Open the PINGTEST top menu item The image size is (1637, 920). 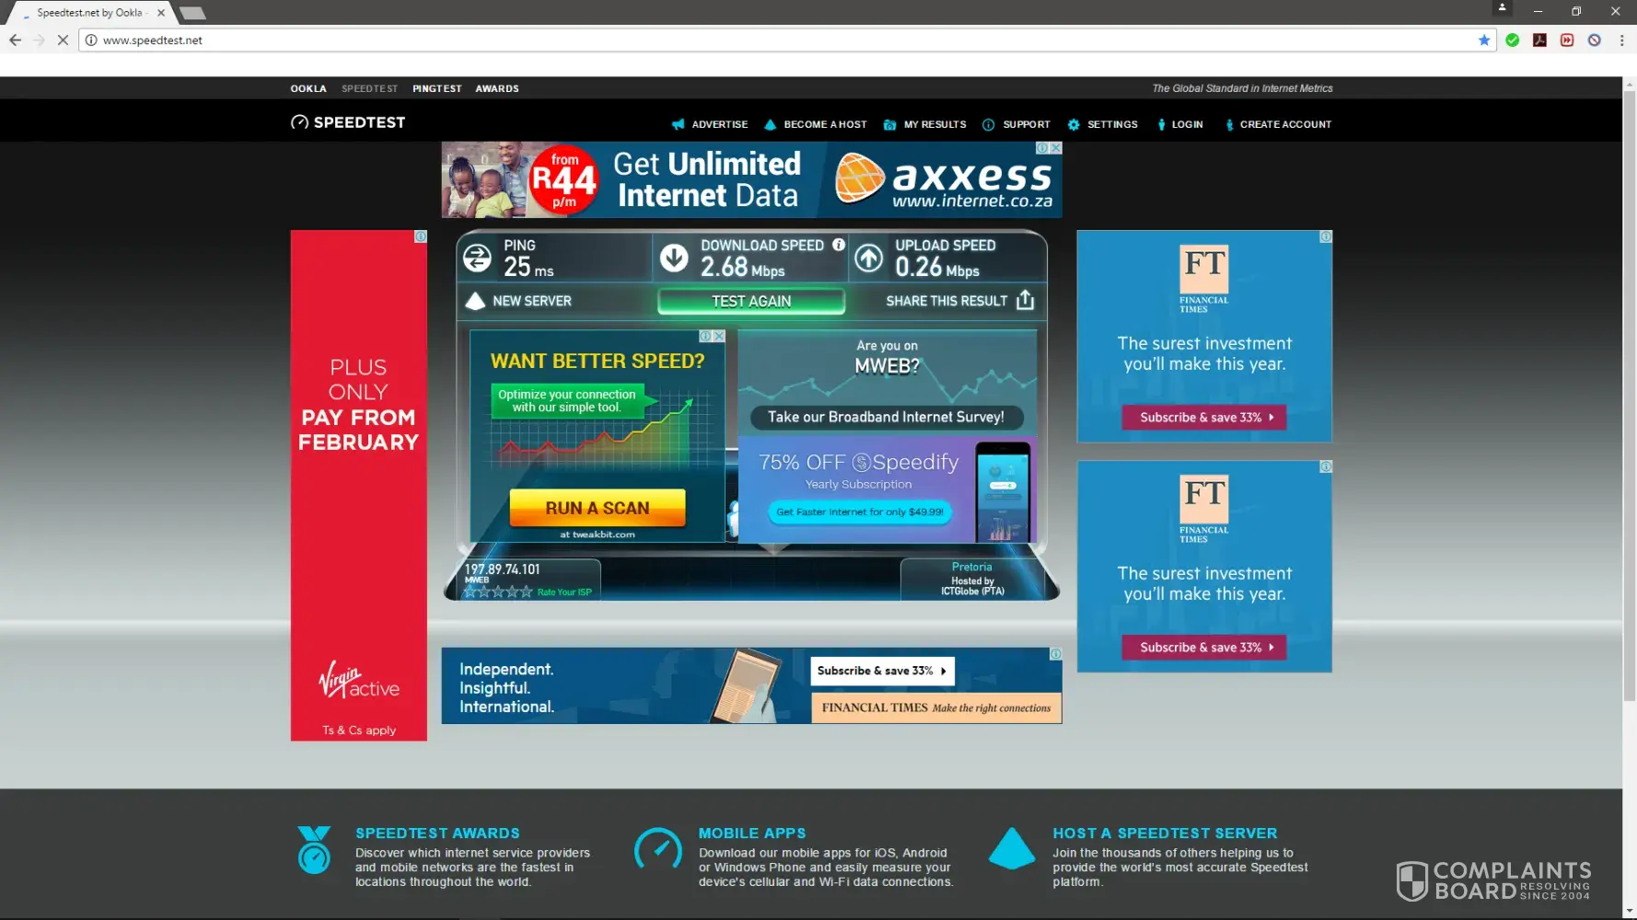pyautogui.click(x=436, y=88)
